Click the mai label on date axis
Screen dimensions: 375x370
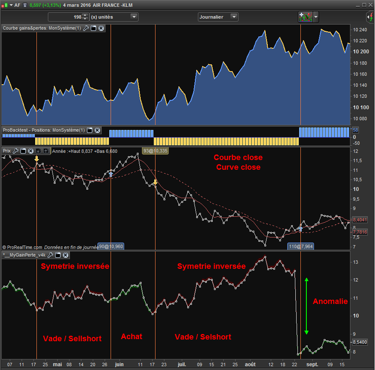click(x=57, y=364)
